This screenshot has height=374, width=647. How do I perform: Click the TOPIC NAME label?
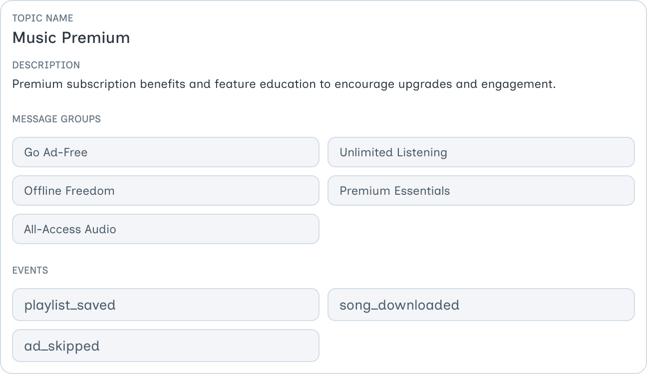tap(42, 18)
